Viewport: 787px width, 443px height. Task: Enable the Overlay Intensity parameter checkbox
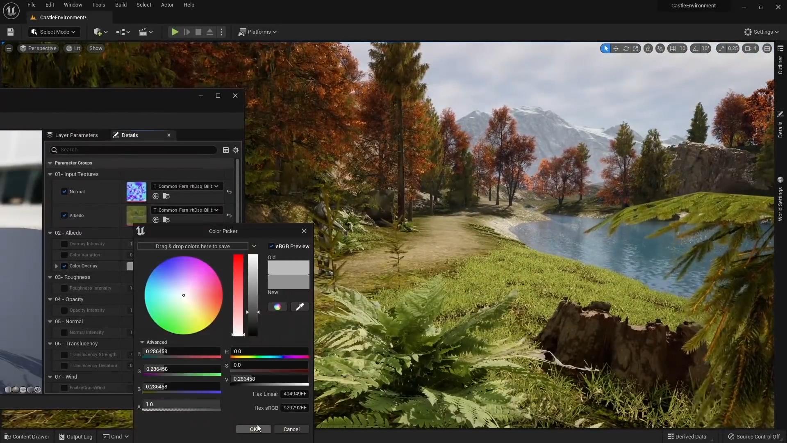(x=64, y=244)
